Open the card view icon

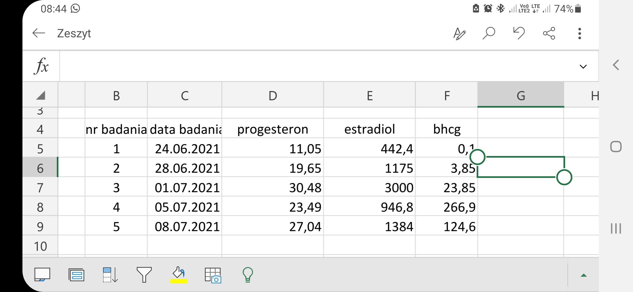pyautogui.click(x=77, y=275)
